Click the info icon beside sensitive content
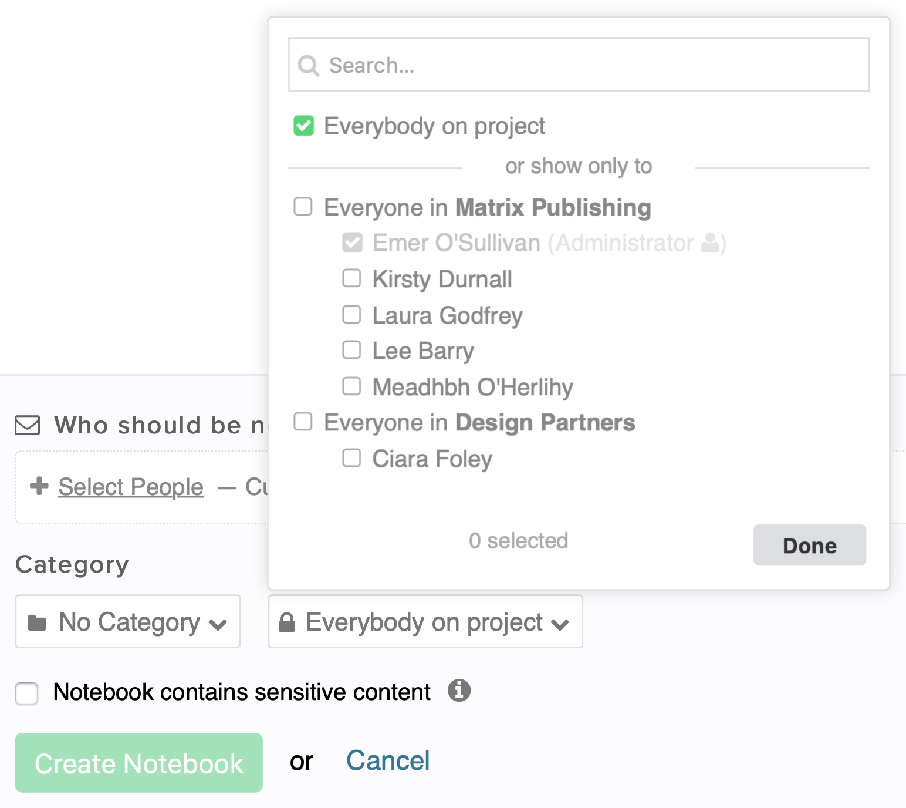Image resolution: width=906 pixels, height=808 pixels. click(x=459, y=691)
